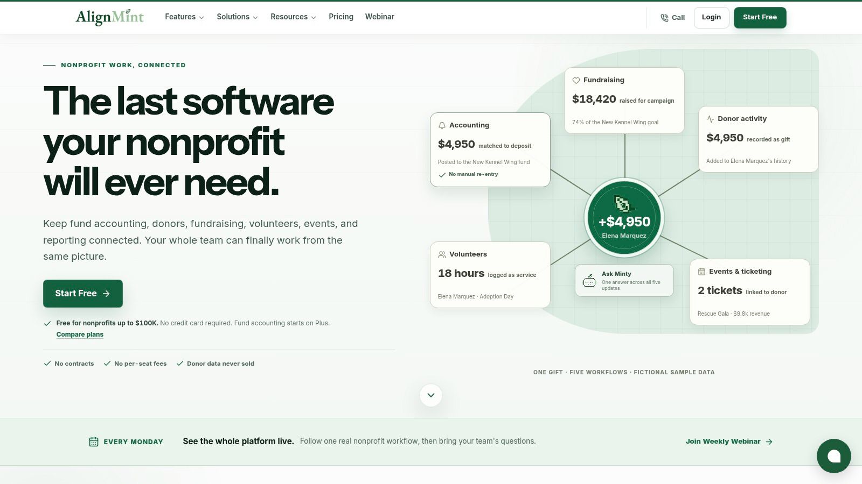
Task: Click the 18 hours logged text
Action: (x=487, y=274)
